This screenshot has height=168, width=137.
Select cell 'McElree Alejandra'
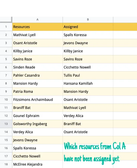37,164
